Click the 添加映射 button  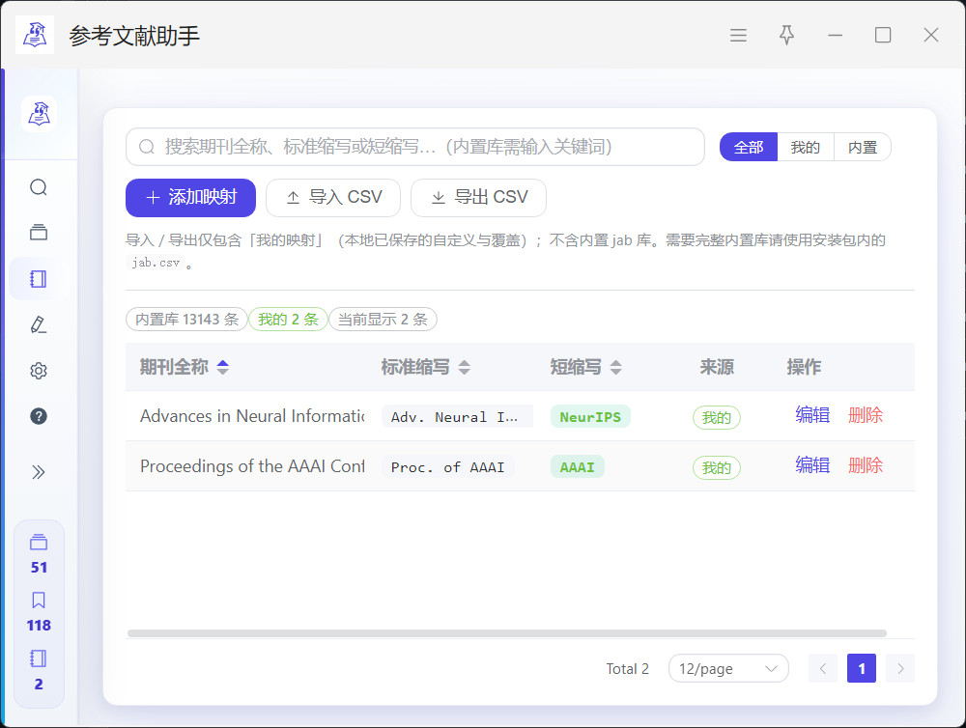[190, 198]
